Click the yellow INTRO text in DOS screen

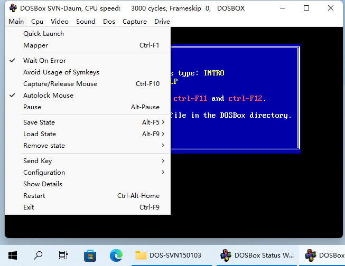(214, 73)
